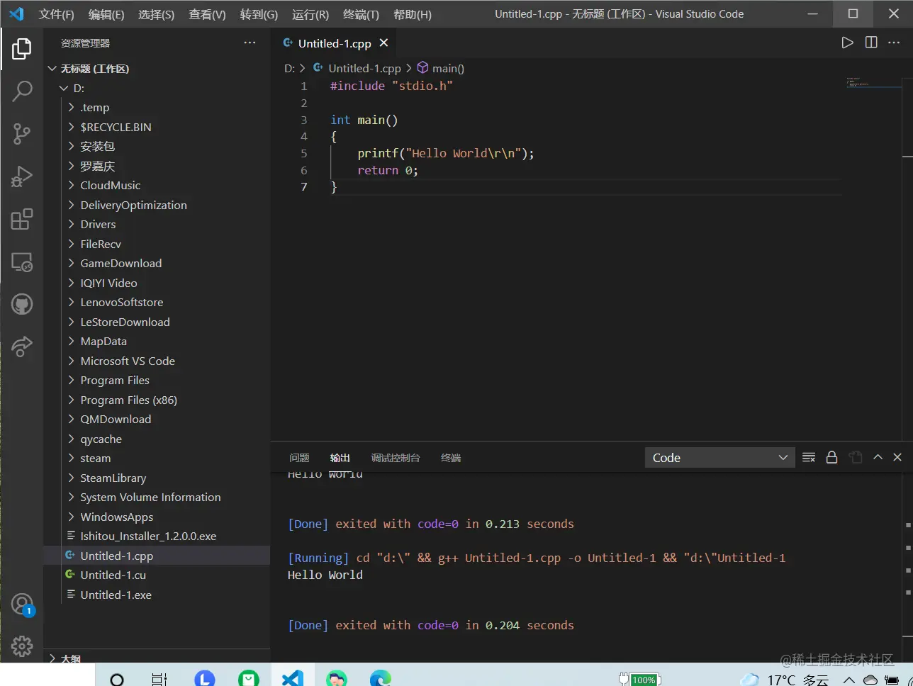Screen dimensions: 913x686
Task: Expand the SteamLibrary folder
Action: click(157, 478)
